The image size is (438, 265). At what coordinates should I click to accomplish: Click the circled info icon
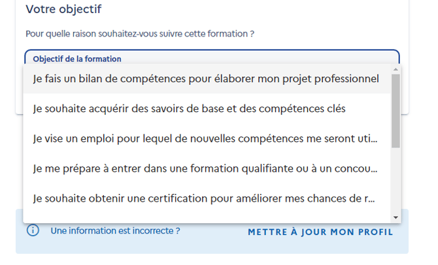[33, 230]
